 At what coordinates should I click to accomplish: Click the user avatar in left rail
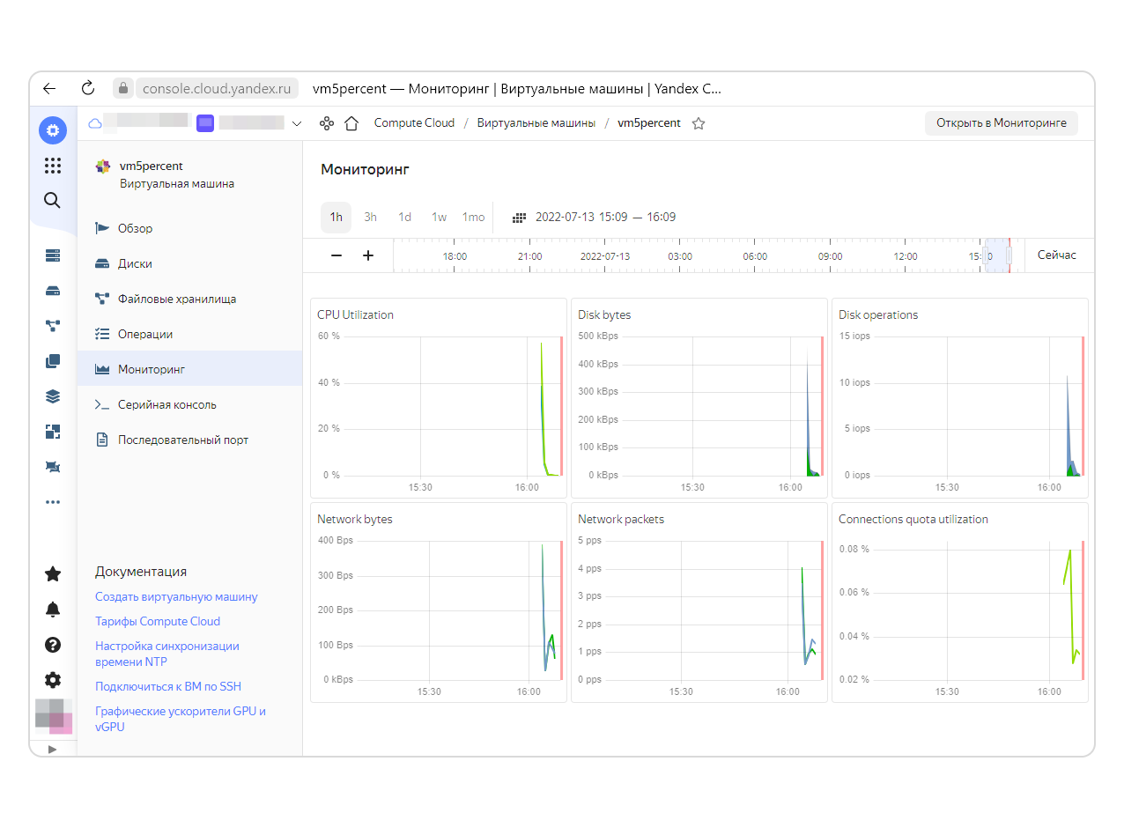(x=53, y=716)
